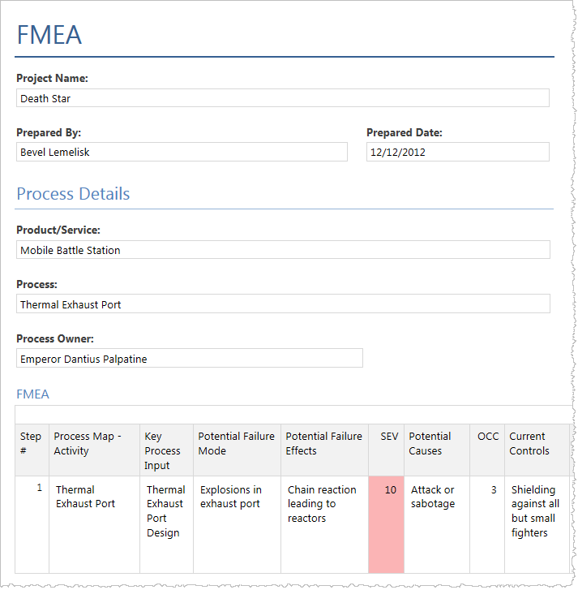This screenshot has height=590, width=578.
Task: Select the red SEV cell showing 10
Action: click(386, 523)
